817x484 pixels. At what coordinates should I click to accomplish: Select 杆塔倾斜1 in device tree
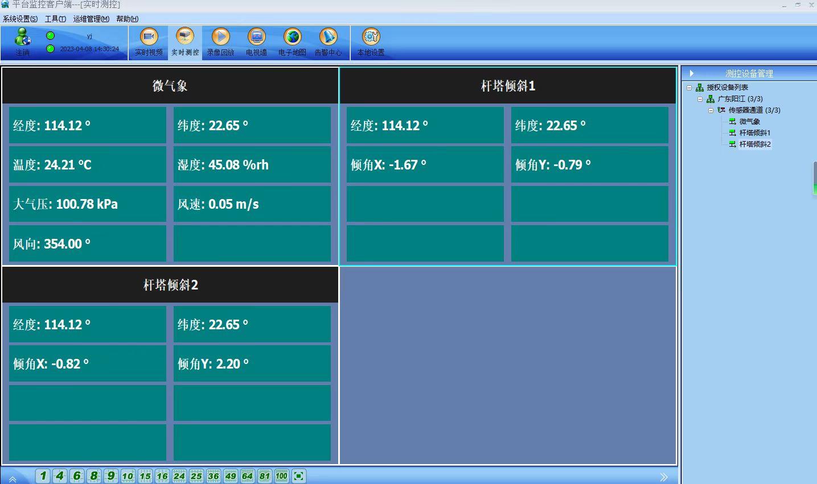click(x=754, y=133)
